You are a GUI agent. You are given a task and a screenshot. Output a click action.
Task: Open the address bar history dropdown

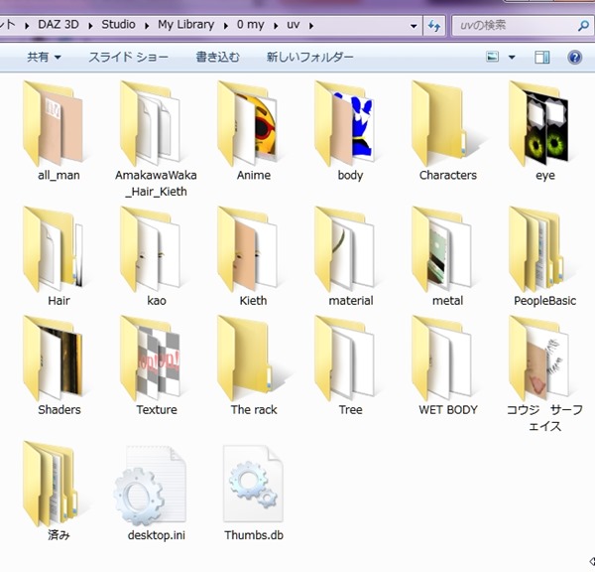(414, 25)
